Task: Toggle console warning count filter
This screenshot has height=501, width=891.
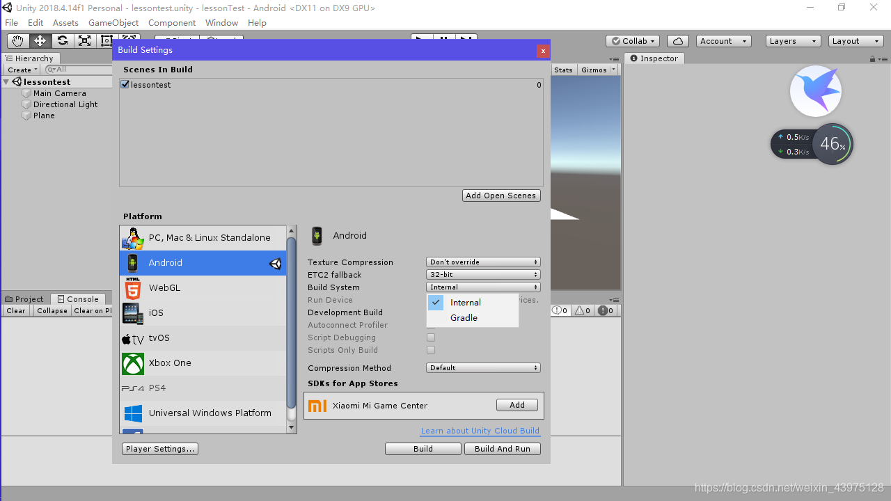Action: (583, 311)
